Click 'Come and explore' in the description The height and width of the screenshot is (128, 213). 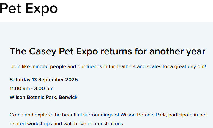point(27,115)
